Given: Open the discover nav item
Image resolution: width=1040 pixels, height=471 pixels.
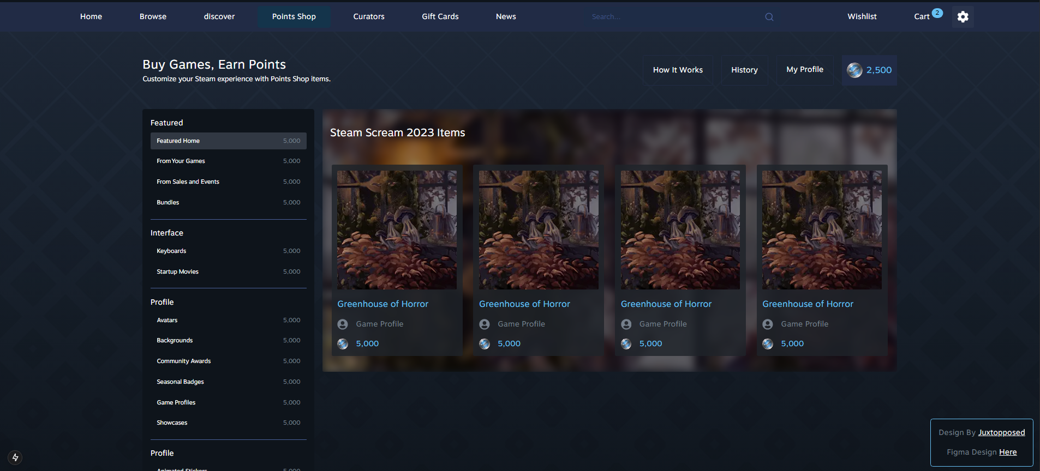Looking at the screenshot, I should [x=219, y=17].
